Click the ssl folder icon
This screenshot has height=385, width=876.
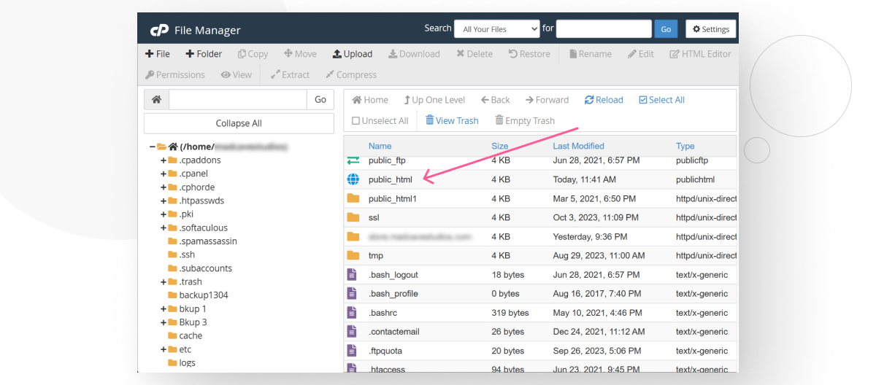pos(353,217)
